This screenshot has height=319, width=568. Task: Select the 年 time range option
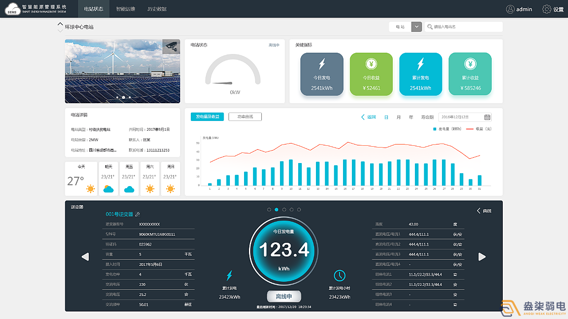(x=411, y=117)
